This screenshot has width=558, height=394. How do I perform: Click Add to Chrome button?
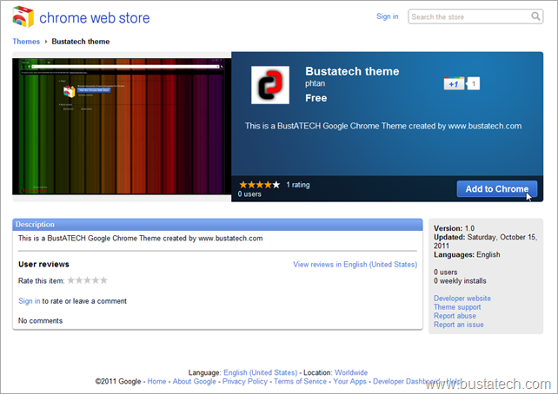497,189
